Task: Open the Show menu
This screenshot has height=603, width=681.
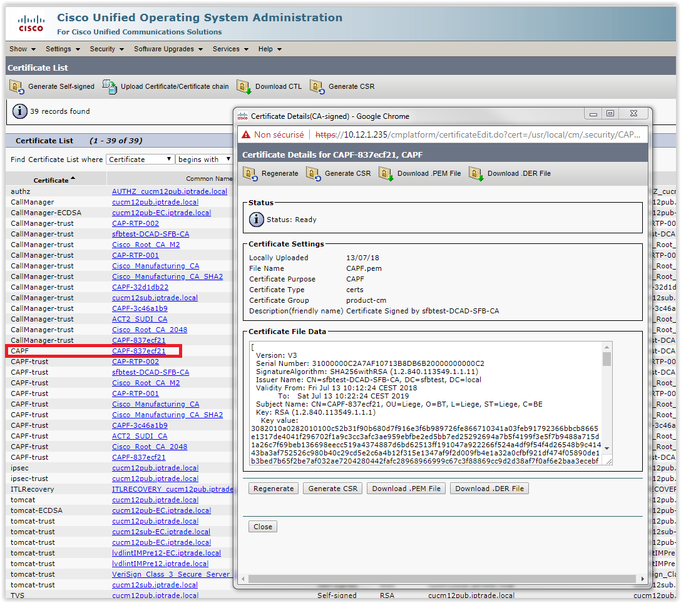Action: (23, 49)
